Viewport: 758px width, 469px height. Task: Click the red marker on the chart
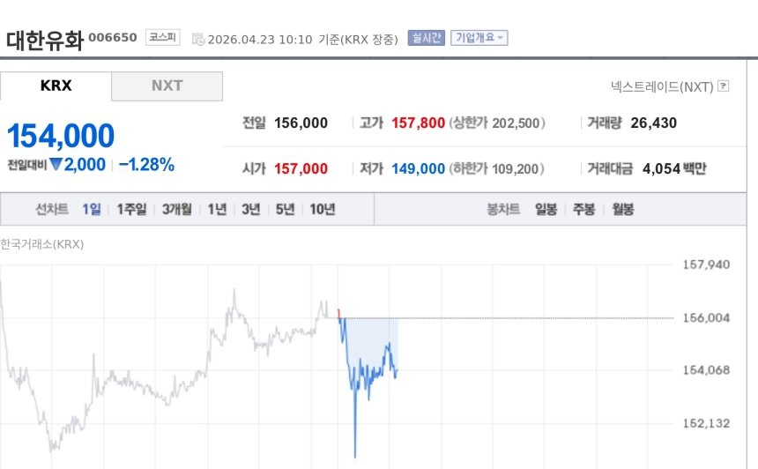pyautogui.click(x=338, y=312)
